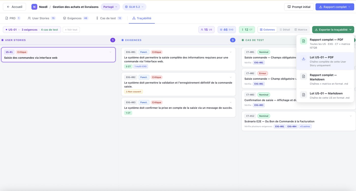Click the layers icon on Exigences tab
The image size is (356, 191).
(x=65, y=18)
